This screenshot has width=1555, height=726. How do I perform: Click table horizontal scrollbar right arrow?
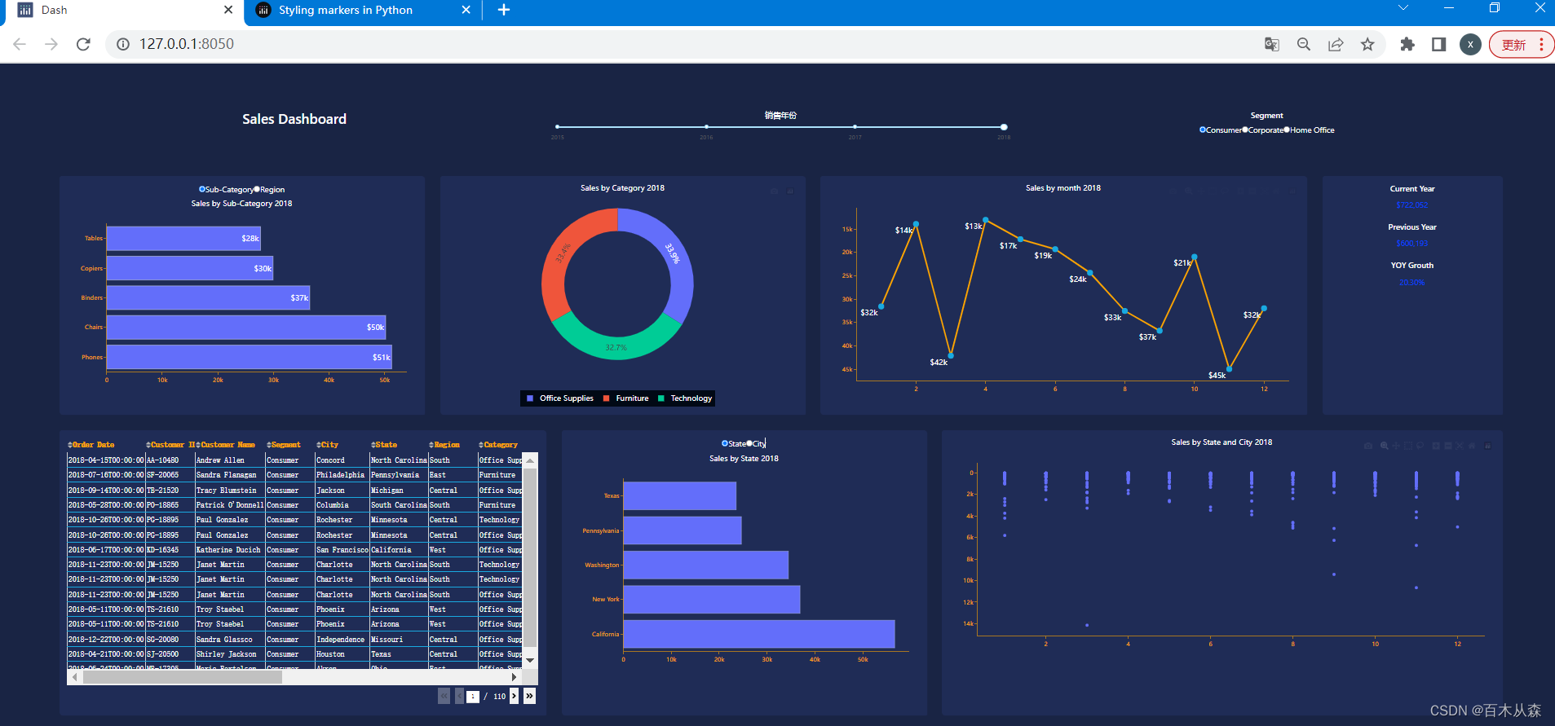tap(514, 677)
